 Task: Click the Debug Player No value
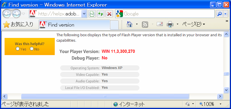pos(105,58)
